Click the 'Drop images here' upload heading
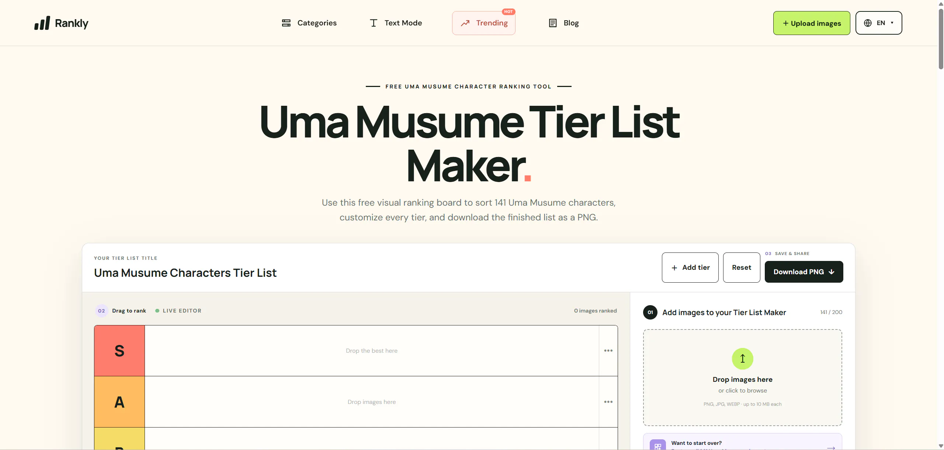This screenshot has width=944, height=450. pyautogui.click(x=743, y=380)
